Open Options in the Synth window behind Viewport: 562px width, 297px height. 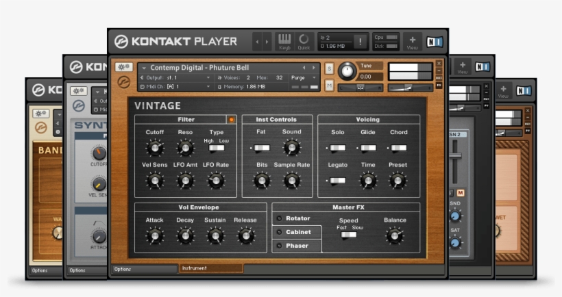(x=86, y=270)
